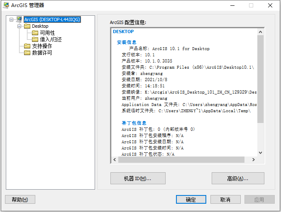Select ArcGIS (DESKTOP-L44JIQG) tree item
Viewport: 281px width, 212px height.
pos(52,19)
